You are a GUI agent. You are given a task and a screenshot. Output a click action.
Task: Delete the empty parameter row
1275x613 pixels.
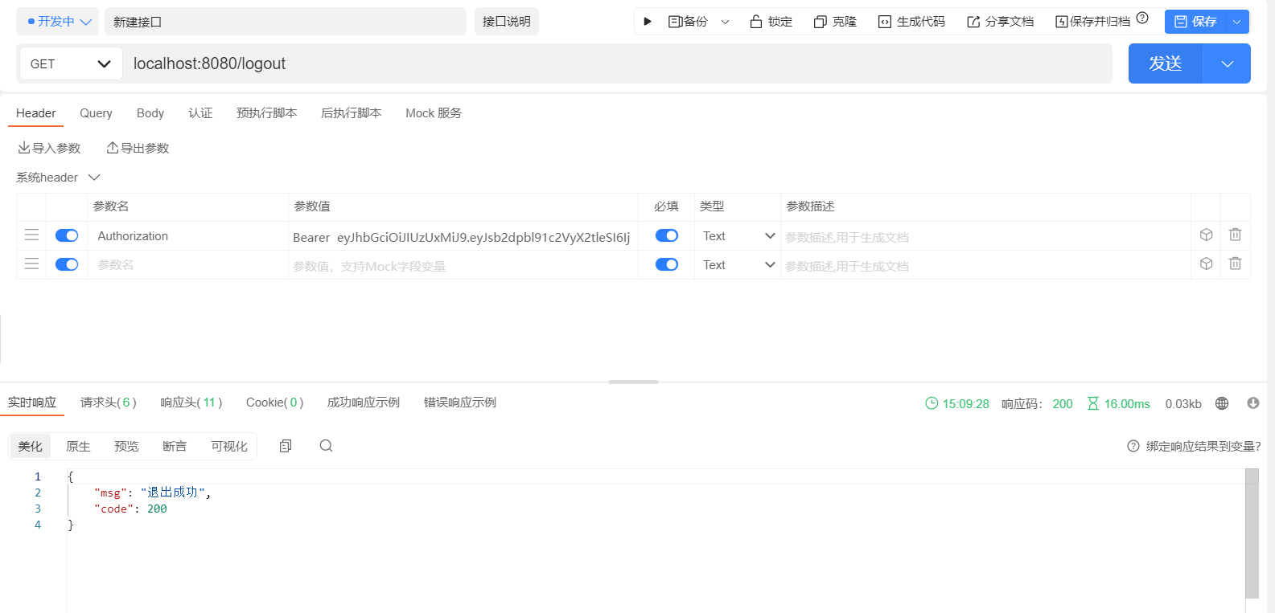coord(1235,264)
